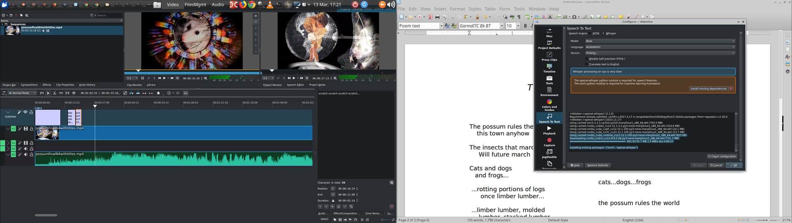Image resolution: width=792 pixels, height=223 pixels.
Task: Click the show markers flag icon in status bar
Action: [350, 220]
